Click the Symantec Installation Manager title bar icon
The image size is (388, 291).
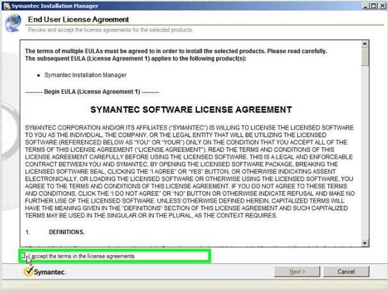[x=6, y=6]
